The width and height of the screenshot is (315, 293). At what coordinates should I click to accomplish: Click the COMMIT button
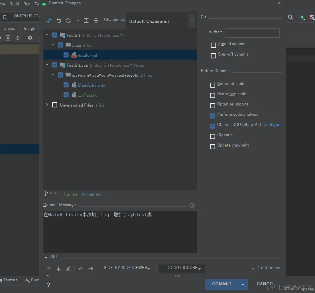[x=222, y=284]
